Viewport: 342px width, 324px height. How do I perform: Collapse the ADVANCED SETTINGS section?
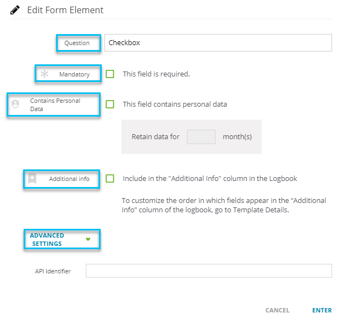click(x=62, y=239)
